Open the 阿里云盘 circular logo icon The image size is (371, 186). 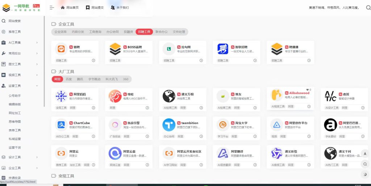pyautogui.click(x=115, y=153)
